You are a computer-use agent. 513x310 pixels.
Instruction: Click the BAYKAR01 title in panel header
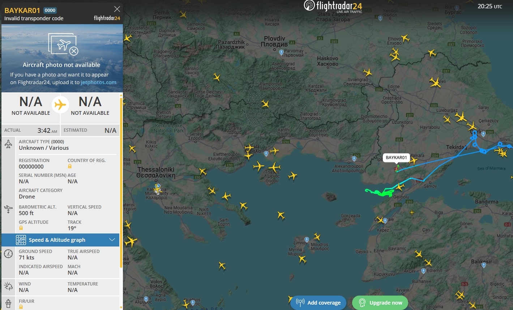pyautogui.click(x=22, y=10)
